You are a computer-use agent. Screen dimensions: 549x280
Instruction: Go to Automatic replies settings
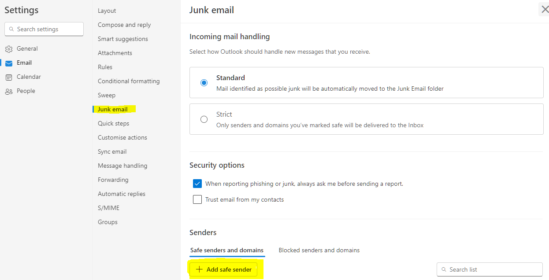click(x=122, y=194)
